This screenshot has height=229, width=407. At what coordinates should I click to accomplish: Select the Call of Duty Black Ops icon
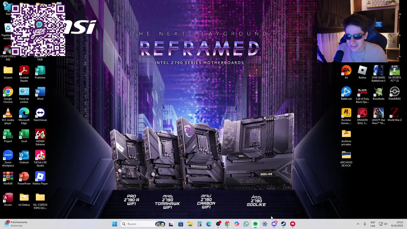tap(362, 95)
